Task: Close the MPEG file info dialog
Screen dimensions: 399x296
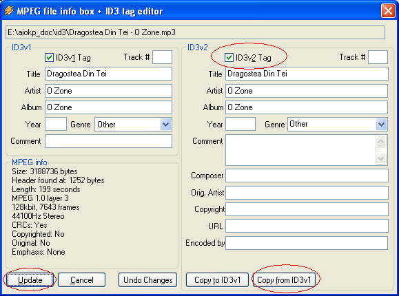Action: click(388, 11)
